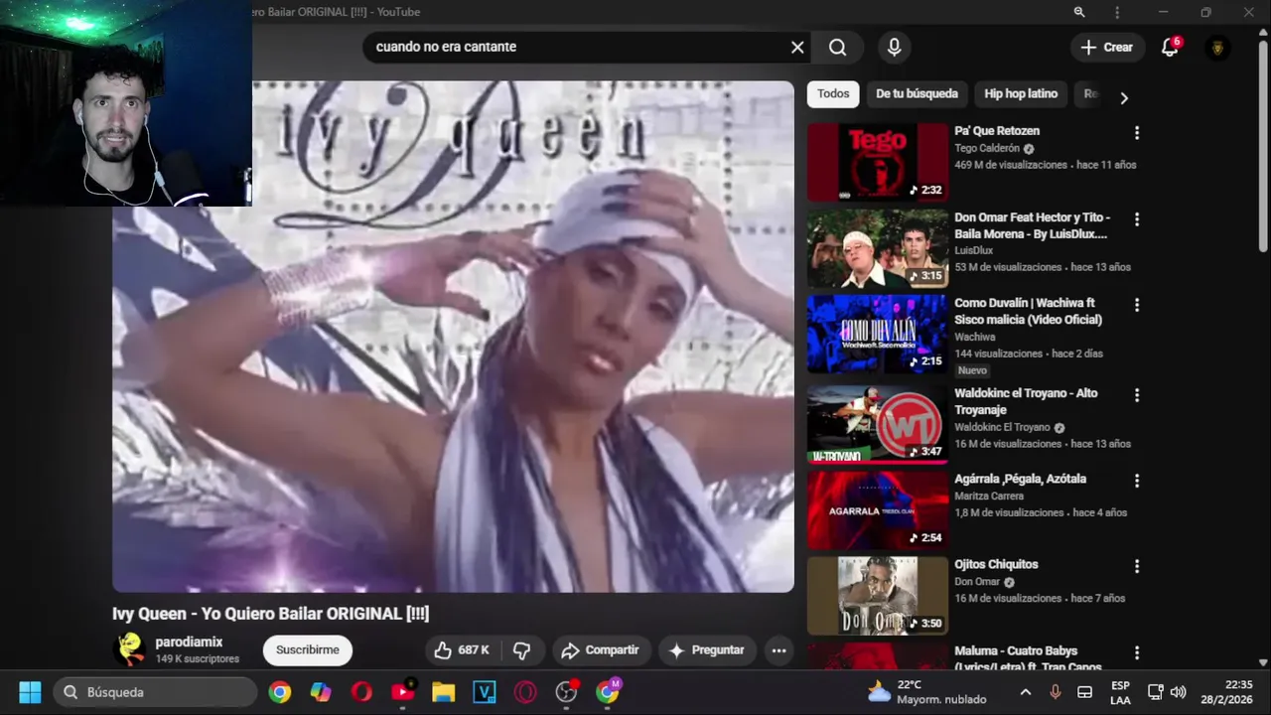
Task: Open options for Baila Morena video
Action: click(1137, 218)
